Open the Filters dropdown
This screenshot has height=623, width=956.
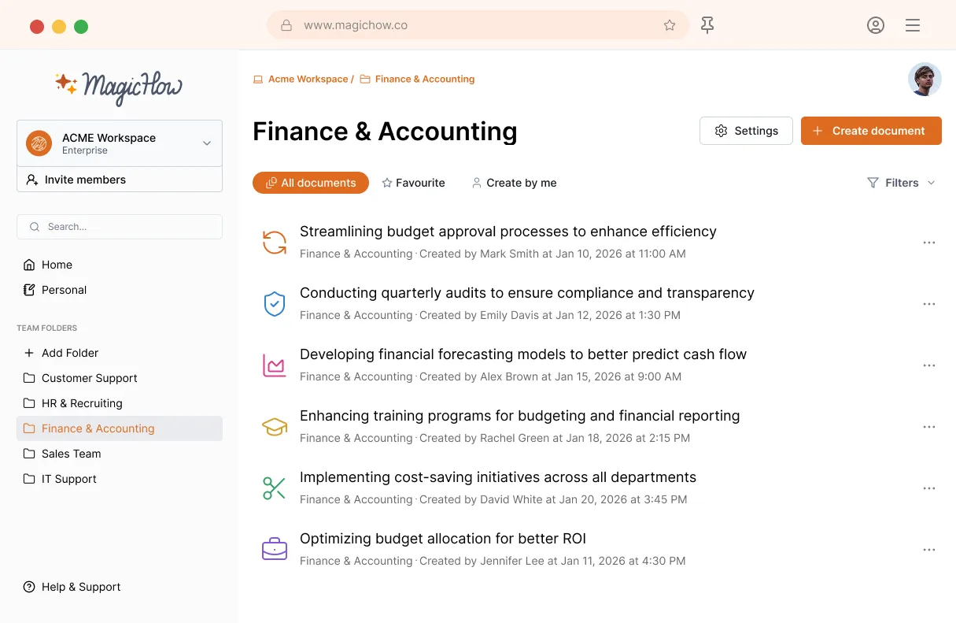point(901,183)
